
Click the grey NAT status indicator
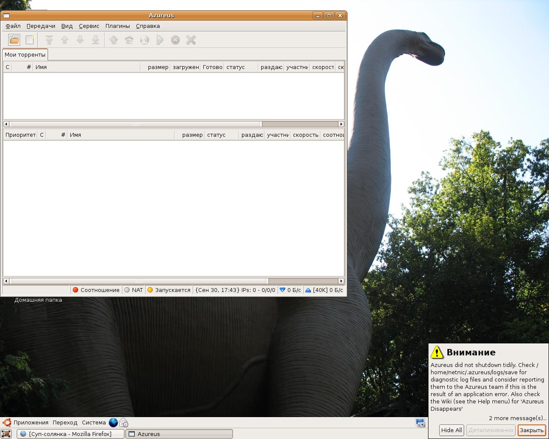tap(133, 290)
